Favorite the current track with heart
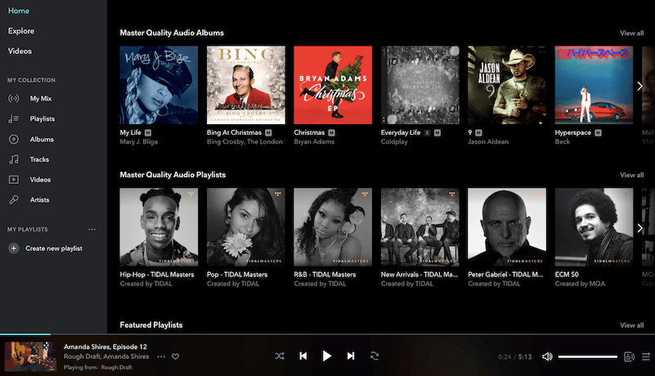The image size is (655, 376). 176,356
